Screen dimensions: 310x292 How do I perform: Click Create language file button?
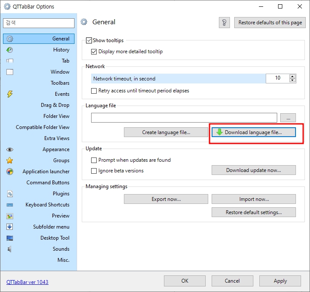coord(166,132)
